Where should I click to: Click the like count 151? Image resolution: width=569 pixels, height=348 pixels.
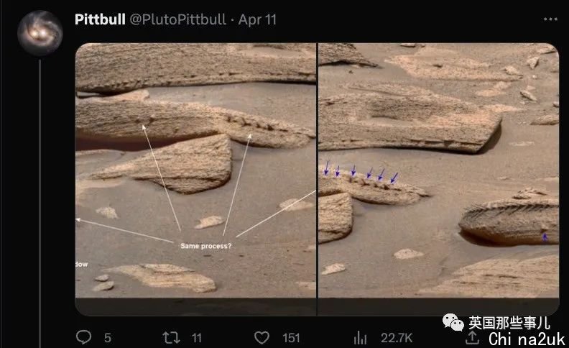tap(290, 337)
